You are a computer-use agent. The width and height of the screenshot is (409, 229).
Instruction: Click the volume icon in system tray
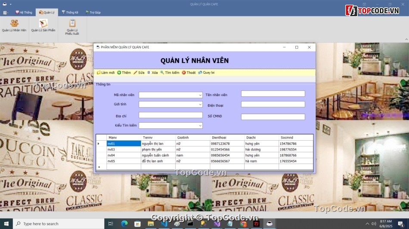[x=374, y=223]
